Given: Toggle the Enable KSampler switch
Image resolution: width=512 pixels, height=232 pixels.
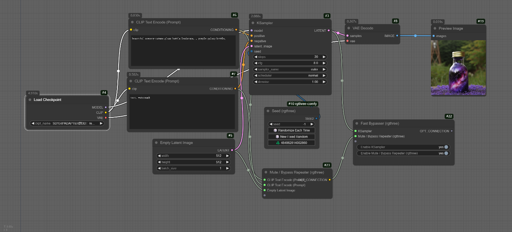Looking at the screenshot, I should point(446,147).
